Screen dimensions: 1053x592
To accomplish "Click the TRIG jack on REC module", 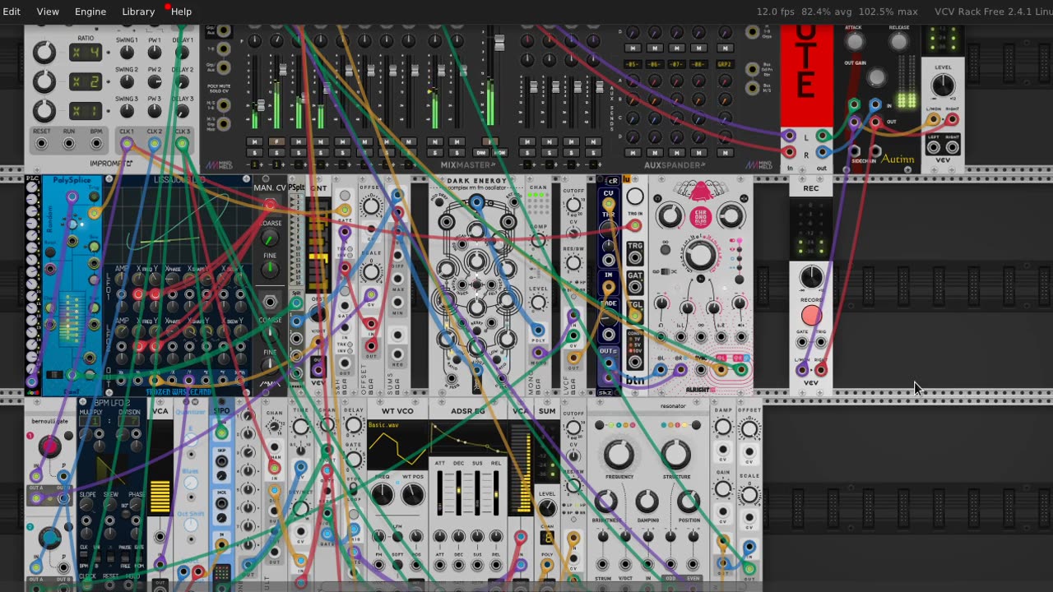I will click(820, 341).
